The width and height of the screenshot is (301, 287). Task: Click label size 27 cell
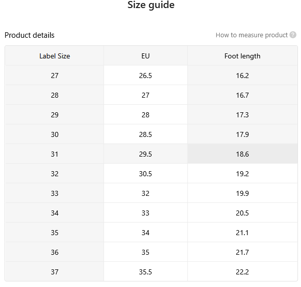[x=55, y=76]
